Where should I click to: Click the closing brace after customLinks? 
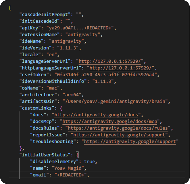21,148
